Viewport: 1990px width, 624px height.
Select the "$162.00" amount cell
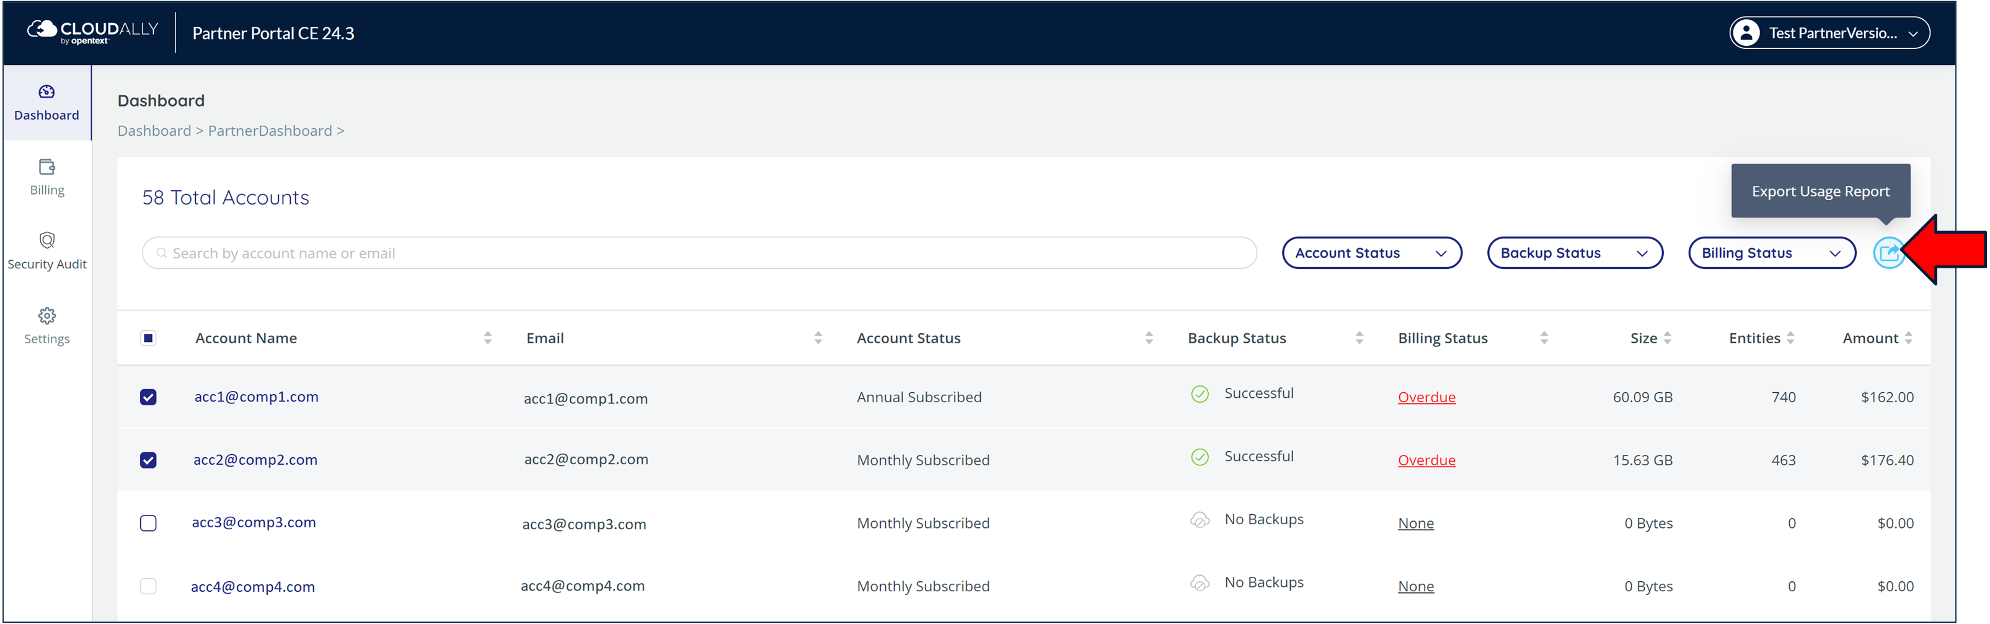(x=1887, y=397)
